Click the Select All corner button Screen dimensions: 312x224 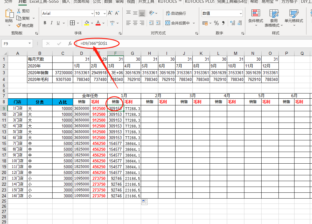click(4, 53)
